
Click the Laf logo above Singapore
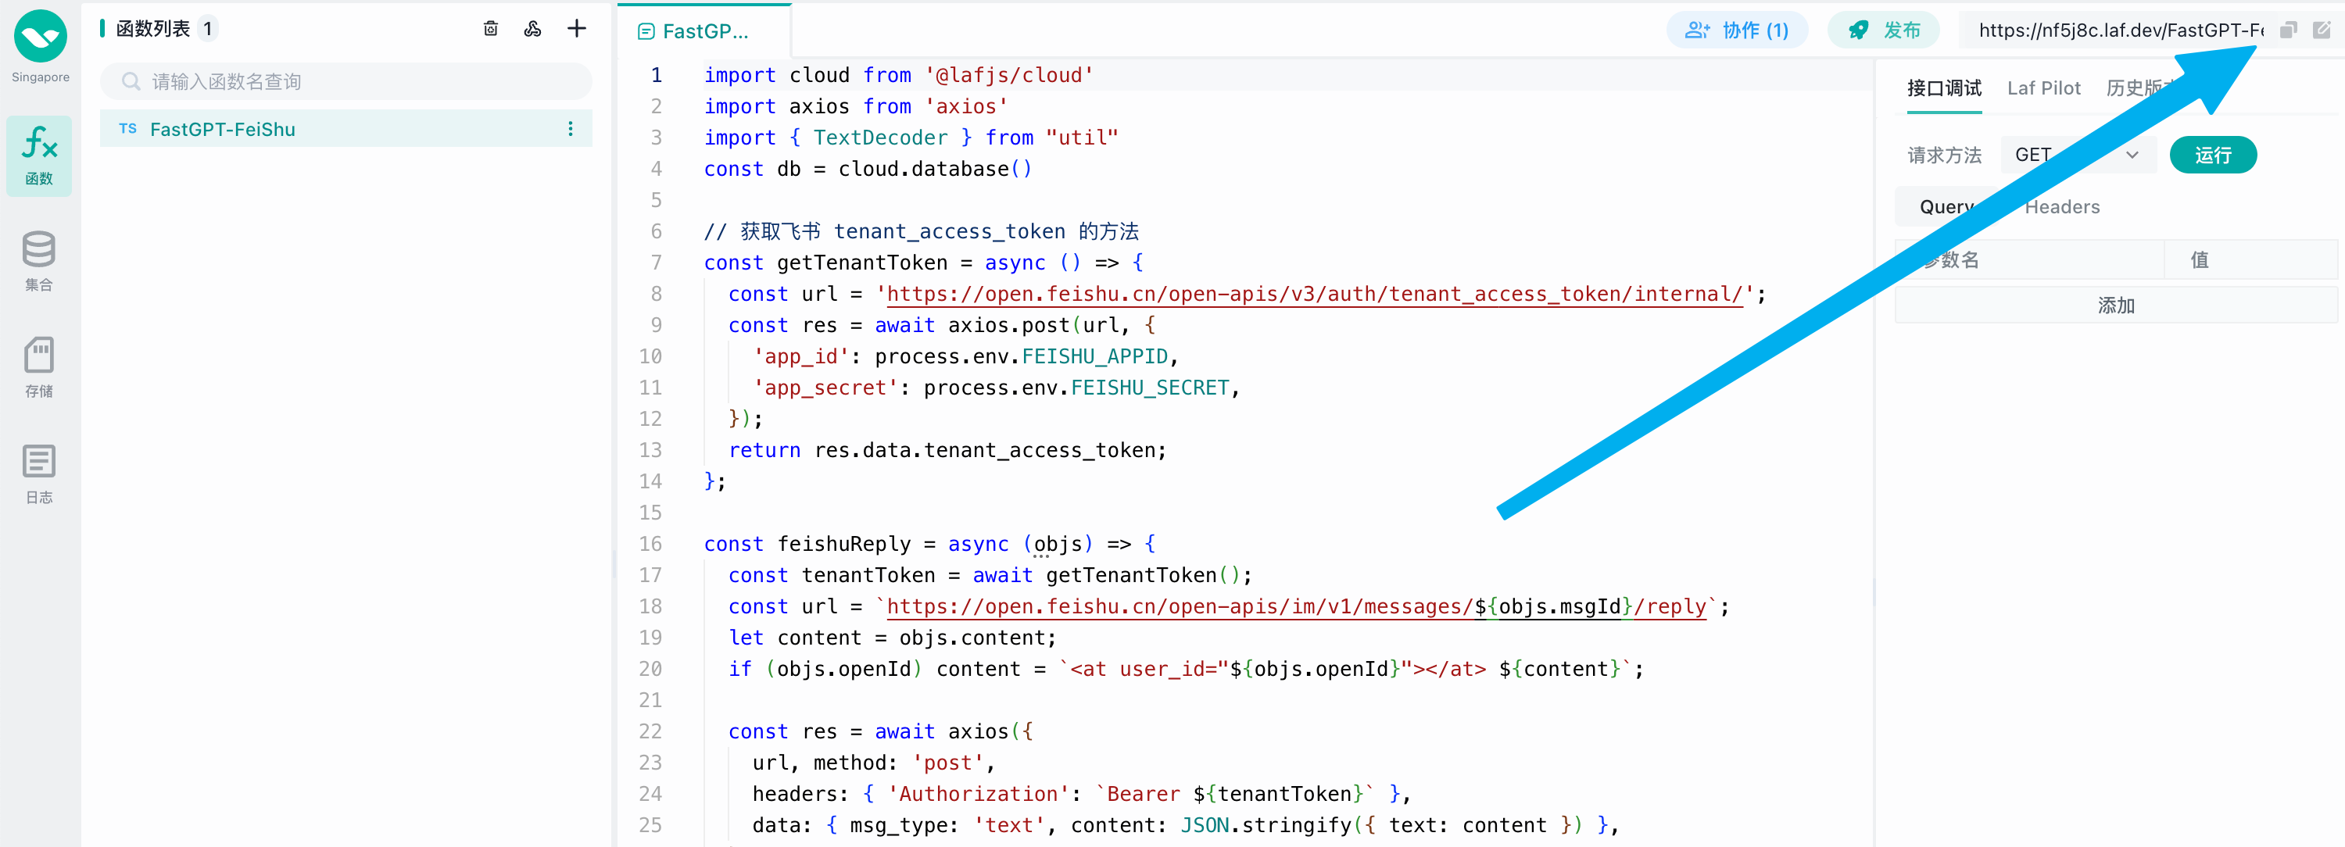point(40,37)
